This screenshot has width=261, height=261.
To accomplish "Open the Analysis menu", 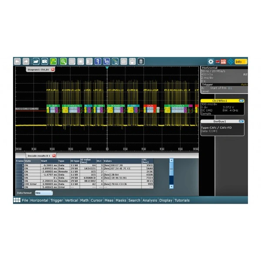I will 150,201.
